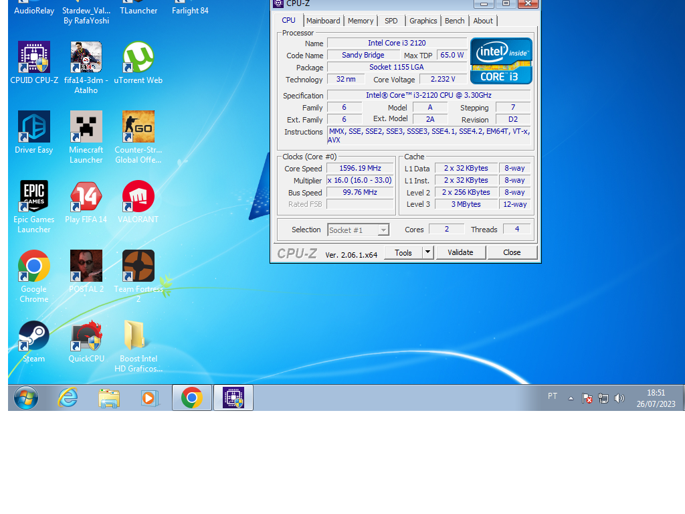Select the Minecraft Launcher desktop icon
The width and height of the screenshot is (685, 514).
pos(86,137)
